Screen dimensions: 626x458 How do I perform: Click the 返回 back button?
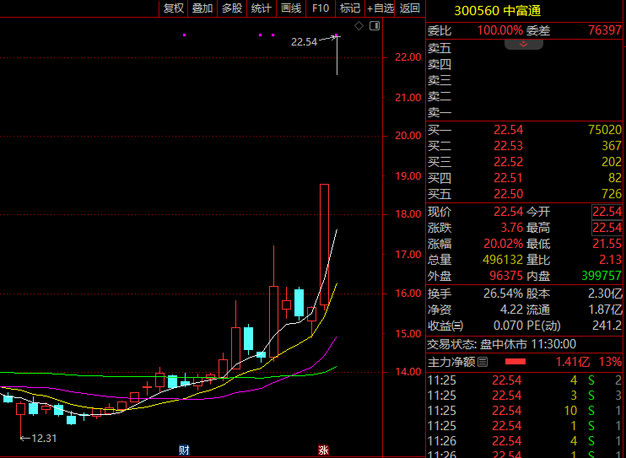410,8
